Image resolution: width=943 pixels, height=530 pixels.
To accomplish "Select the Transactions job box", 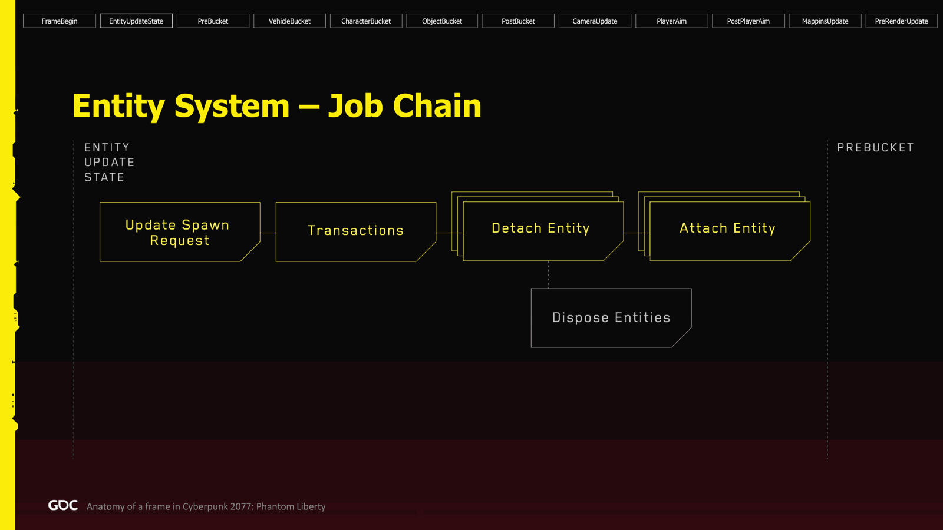I will pyautogui.click(x=356, y=232).
